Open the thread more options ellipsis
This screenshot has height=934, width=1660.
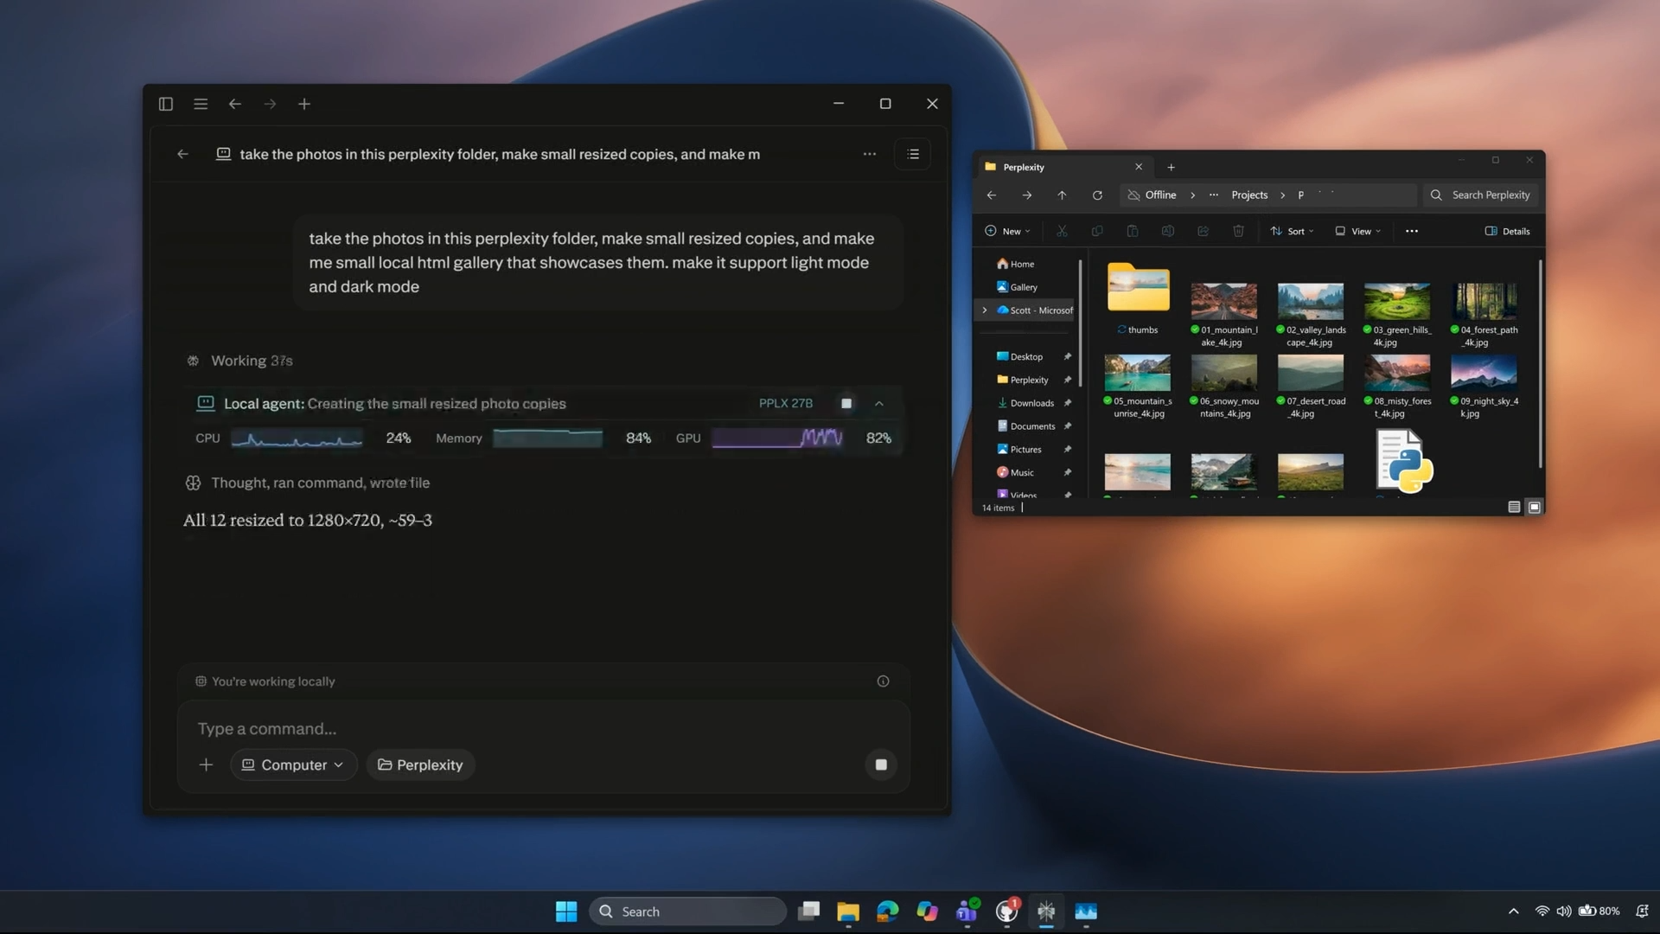tap(869, 154)
